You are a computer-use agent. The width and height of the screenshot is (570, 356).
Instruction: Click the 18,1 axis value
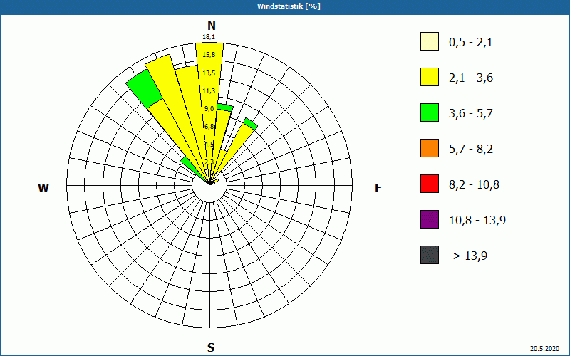point(209,37)
